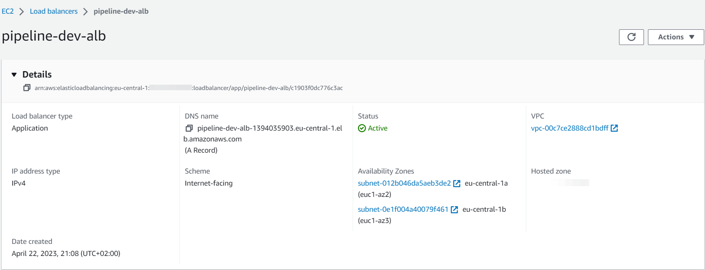The height and width of the screenshot is (270, 705).
Task: Open the EC2 breadcrumb link
Action: pyautogui.click(x=8, y=11)
